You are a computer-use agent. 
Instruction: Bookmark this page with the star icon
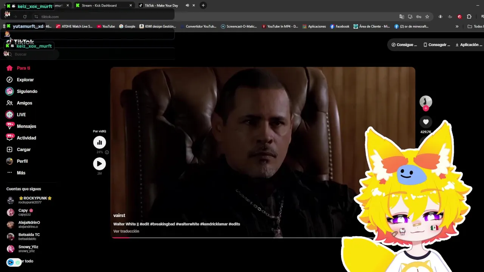pos(427,17)
